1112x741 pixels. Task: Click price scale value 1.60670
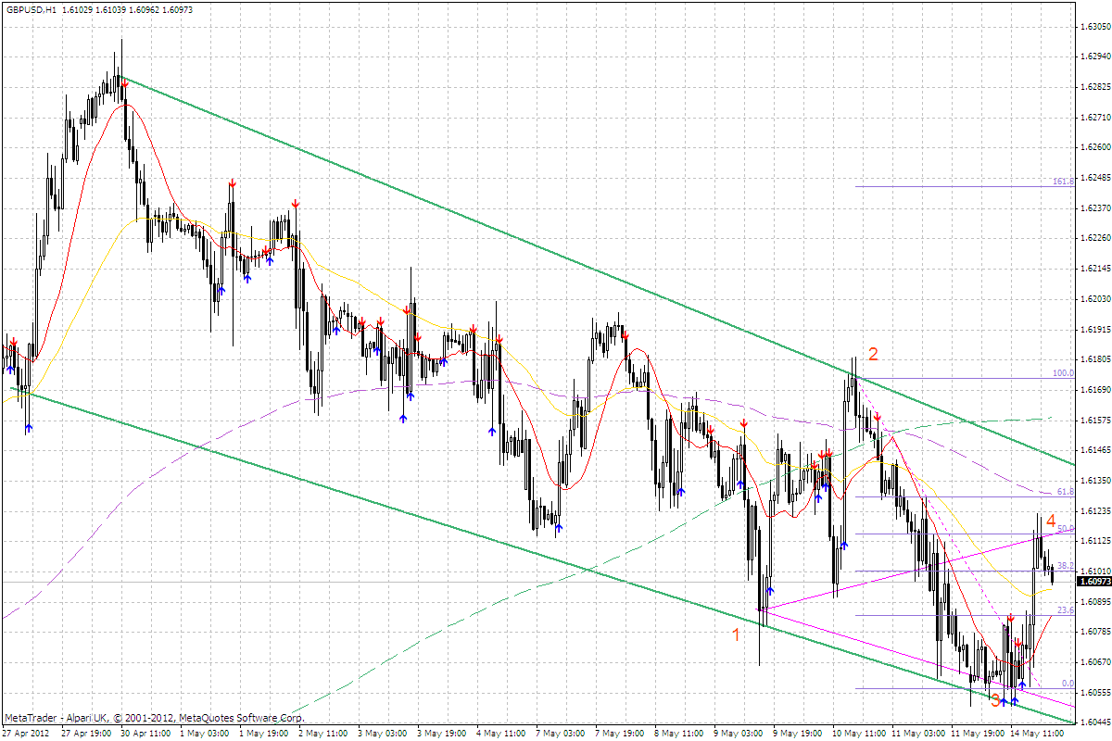tap(1096, 662)
